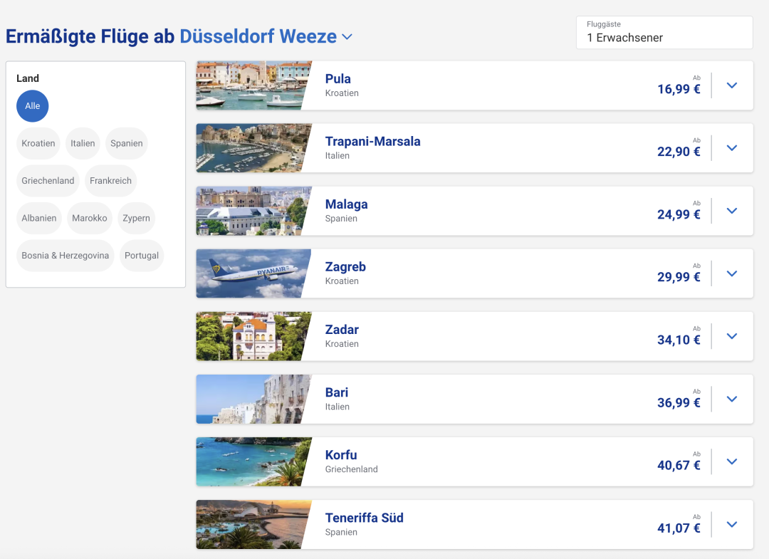Click the 22,90 € price for Trapani-Marsala

[679, 152]
